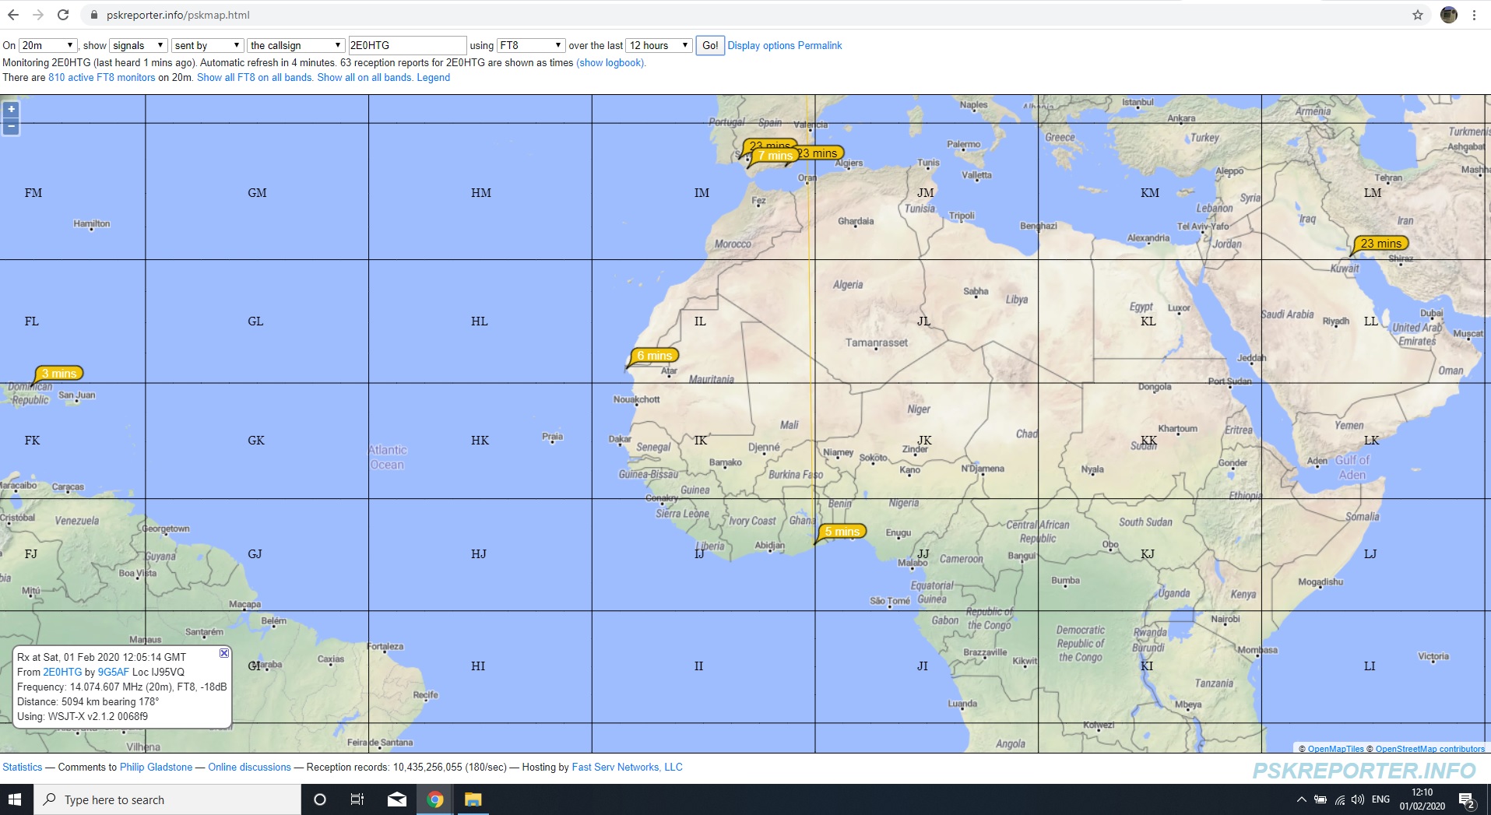The height and width of the screenshot is (815, 1491).
Task: Open the show logbook link
Action: click(610, 63)
